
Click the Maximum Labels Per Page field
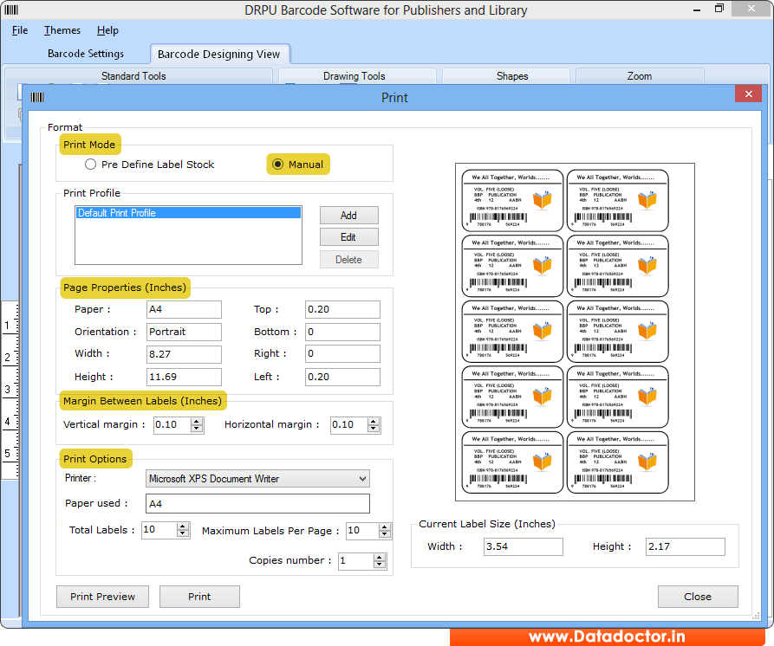tap(362, 531)
